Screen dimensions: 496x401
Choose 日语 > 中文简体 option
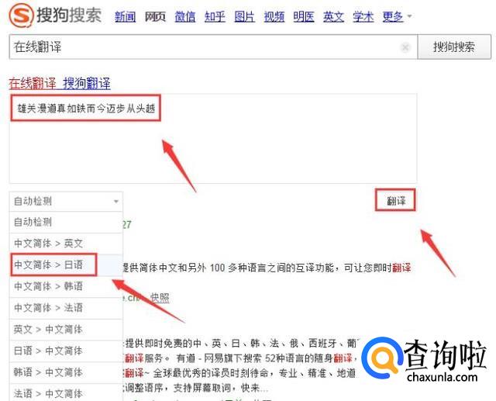66,351
